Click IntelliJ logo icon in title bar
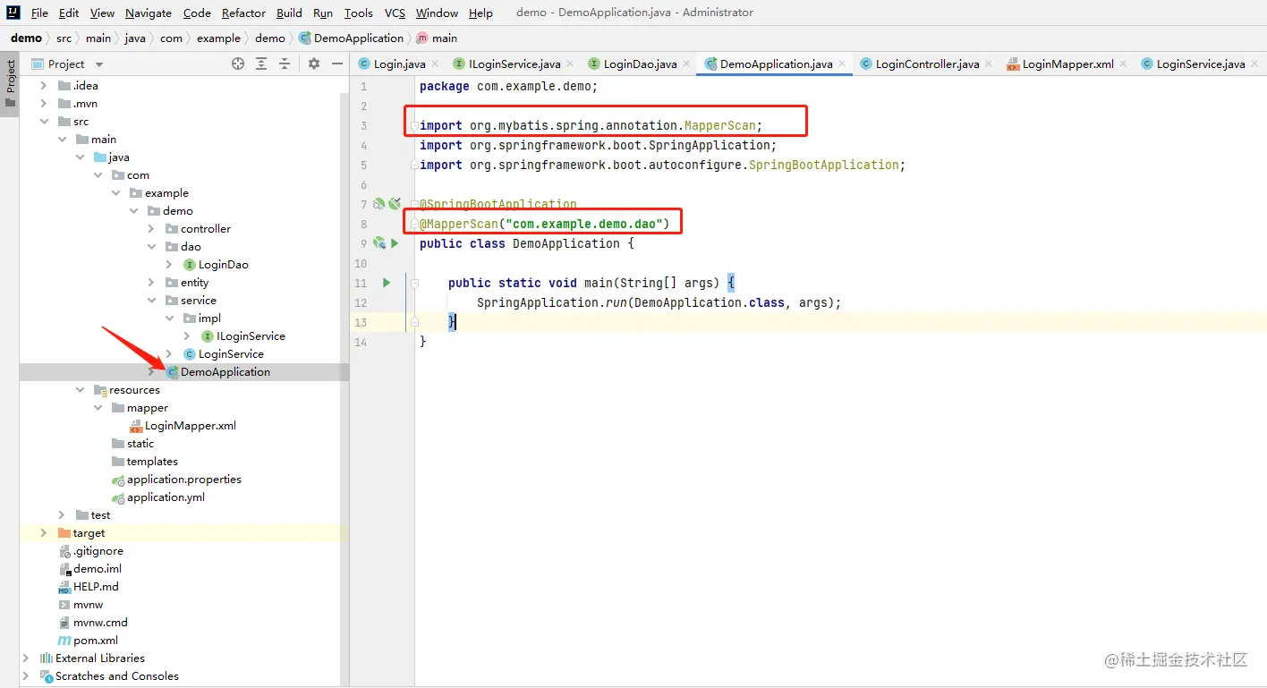 pyautogui.click(x=13, y=13)
